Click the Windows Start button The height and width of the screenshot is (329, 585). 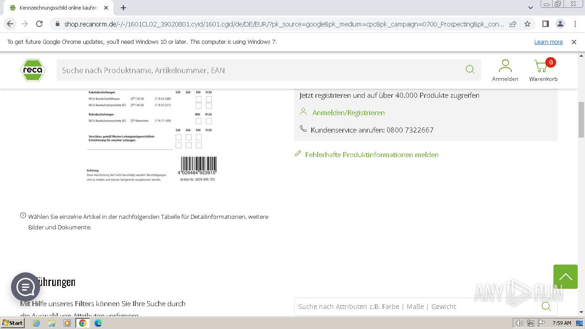13,323
